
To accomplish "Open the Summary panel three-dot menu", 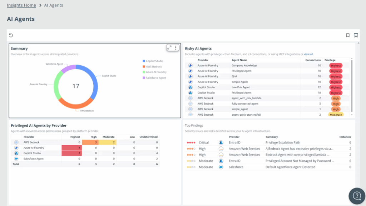I will (x=175, y=47).
